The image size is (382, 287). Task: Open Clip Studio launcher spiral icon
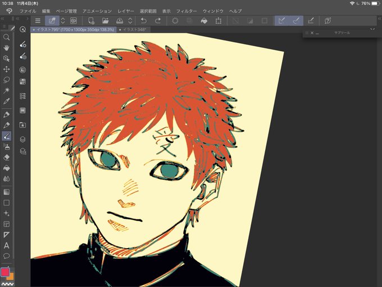click(74, 21)
